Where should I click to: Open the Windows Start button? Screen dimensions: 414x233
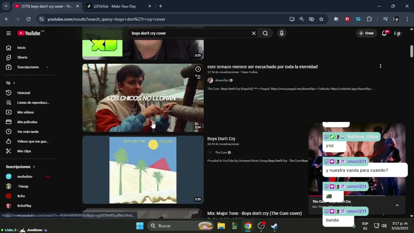140,226
